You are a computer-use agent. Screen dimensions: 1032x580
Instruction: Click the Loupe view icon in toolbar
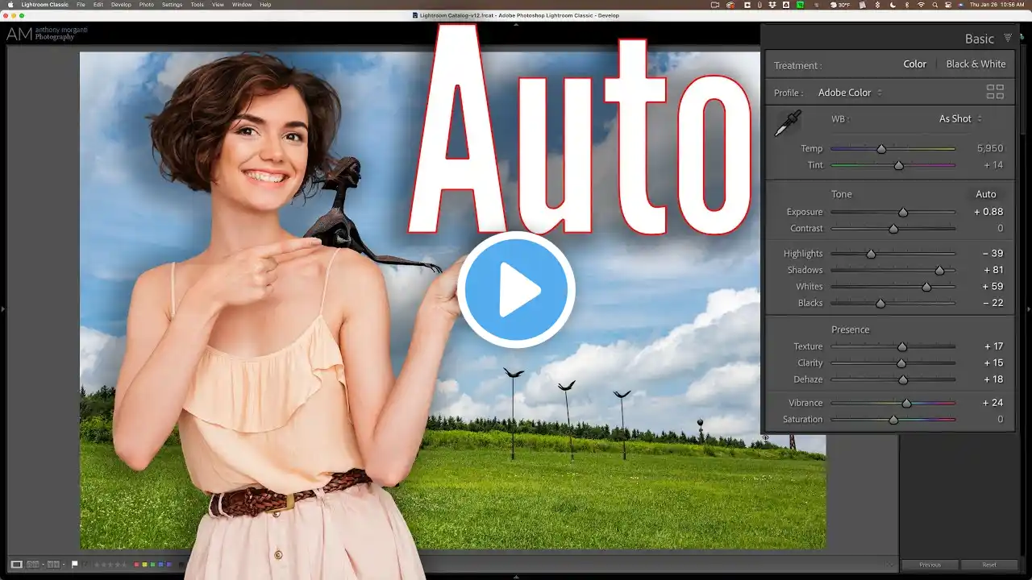(17, 565)
